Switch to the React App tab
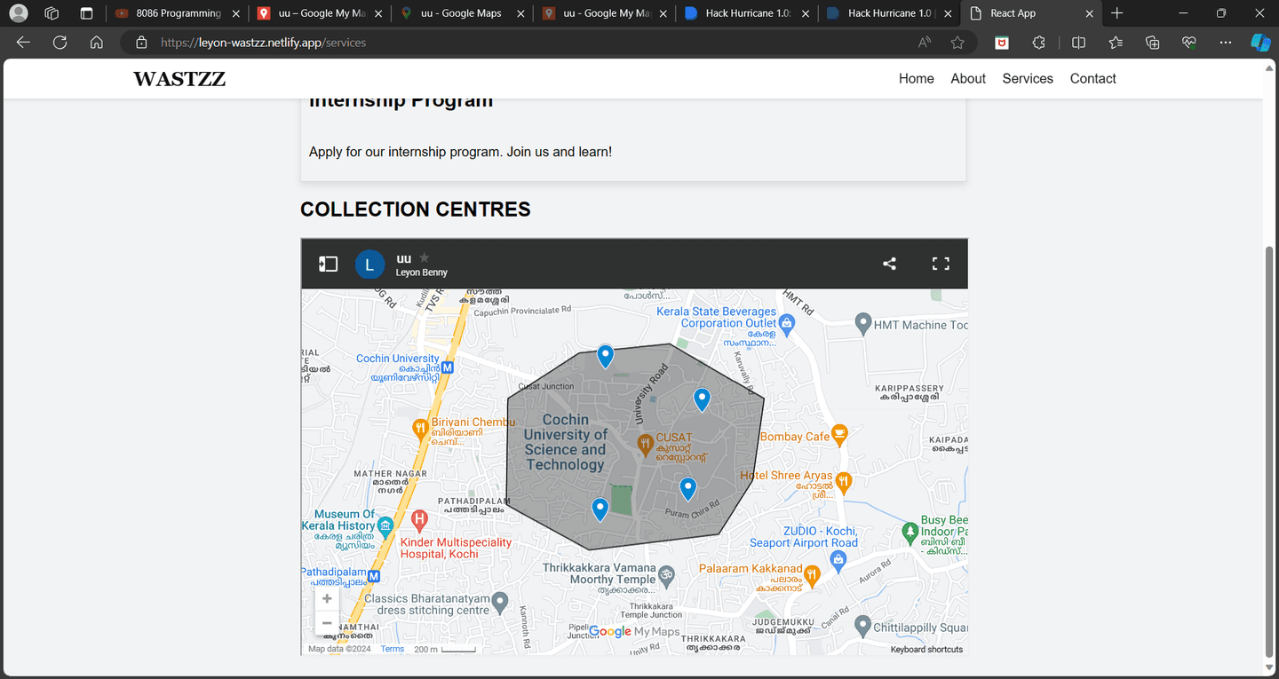1279x679 pixels. pyautogui.click(x=1030, y=13)
